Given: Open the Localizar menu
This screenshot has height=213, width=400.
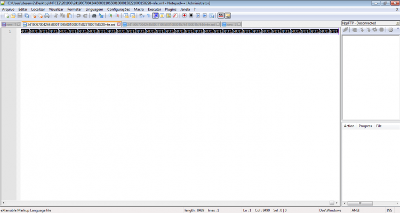Looking at the screenshot, I should [38, 9].
